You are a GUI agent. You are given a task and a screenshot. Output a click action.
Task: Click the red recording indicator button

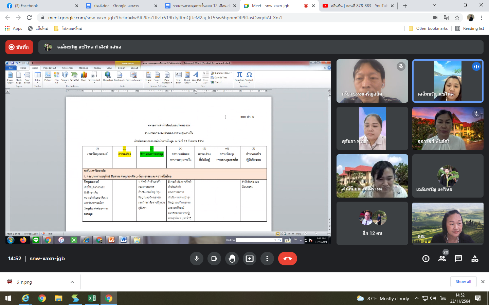pos(19,47)
